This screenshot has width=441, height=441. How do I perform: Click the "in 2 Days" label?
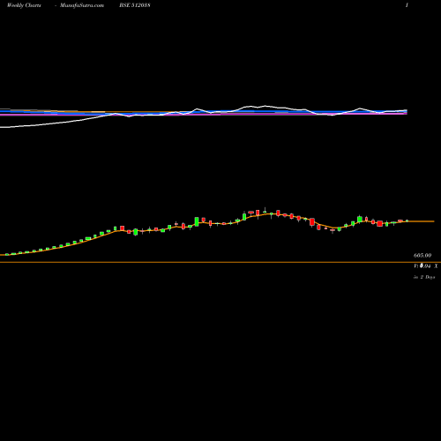pos(424,277)
